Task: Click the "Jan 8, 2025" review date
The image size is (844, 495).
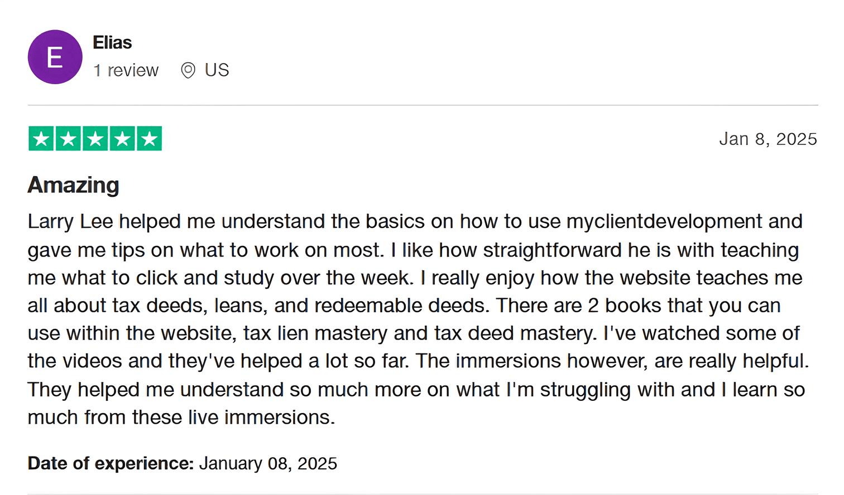Action: (x=768, y=139)
